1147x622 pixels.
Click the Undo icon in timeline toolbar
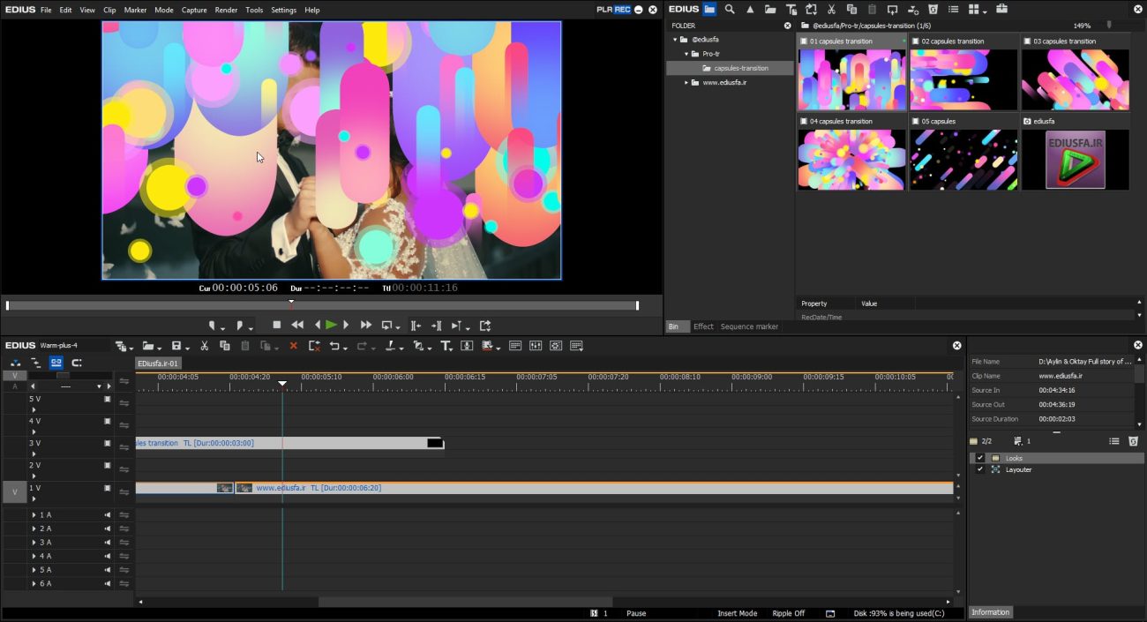click(x=335, y=346)
